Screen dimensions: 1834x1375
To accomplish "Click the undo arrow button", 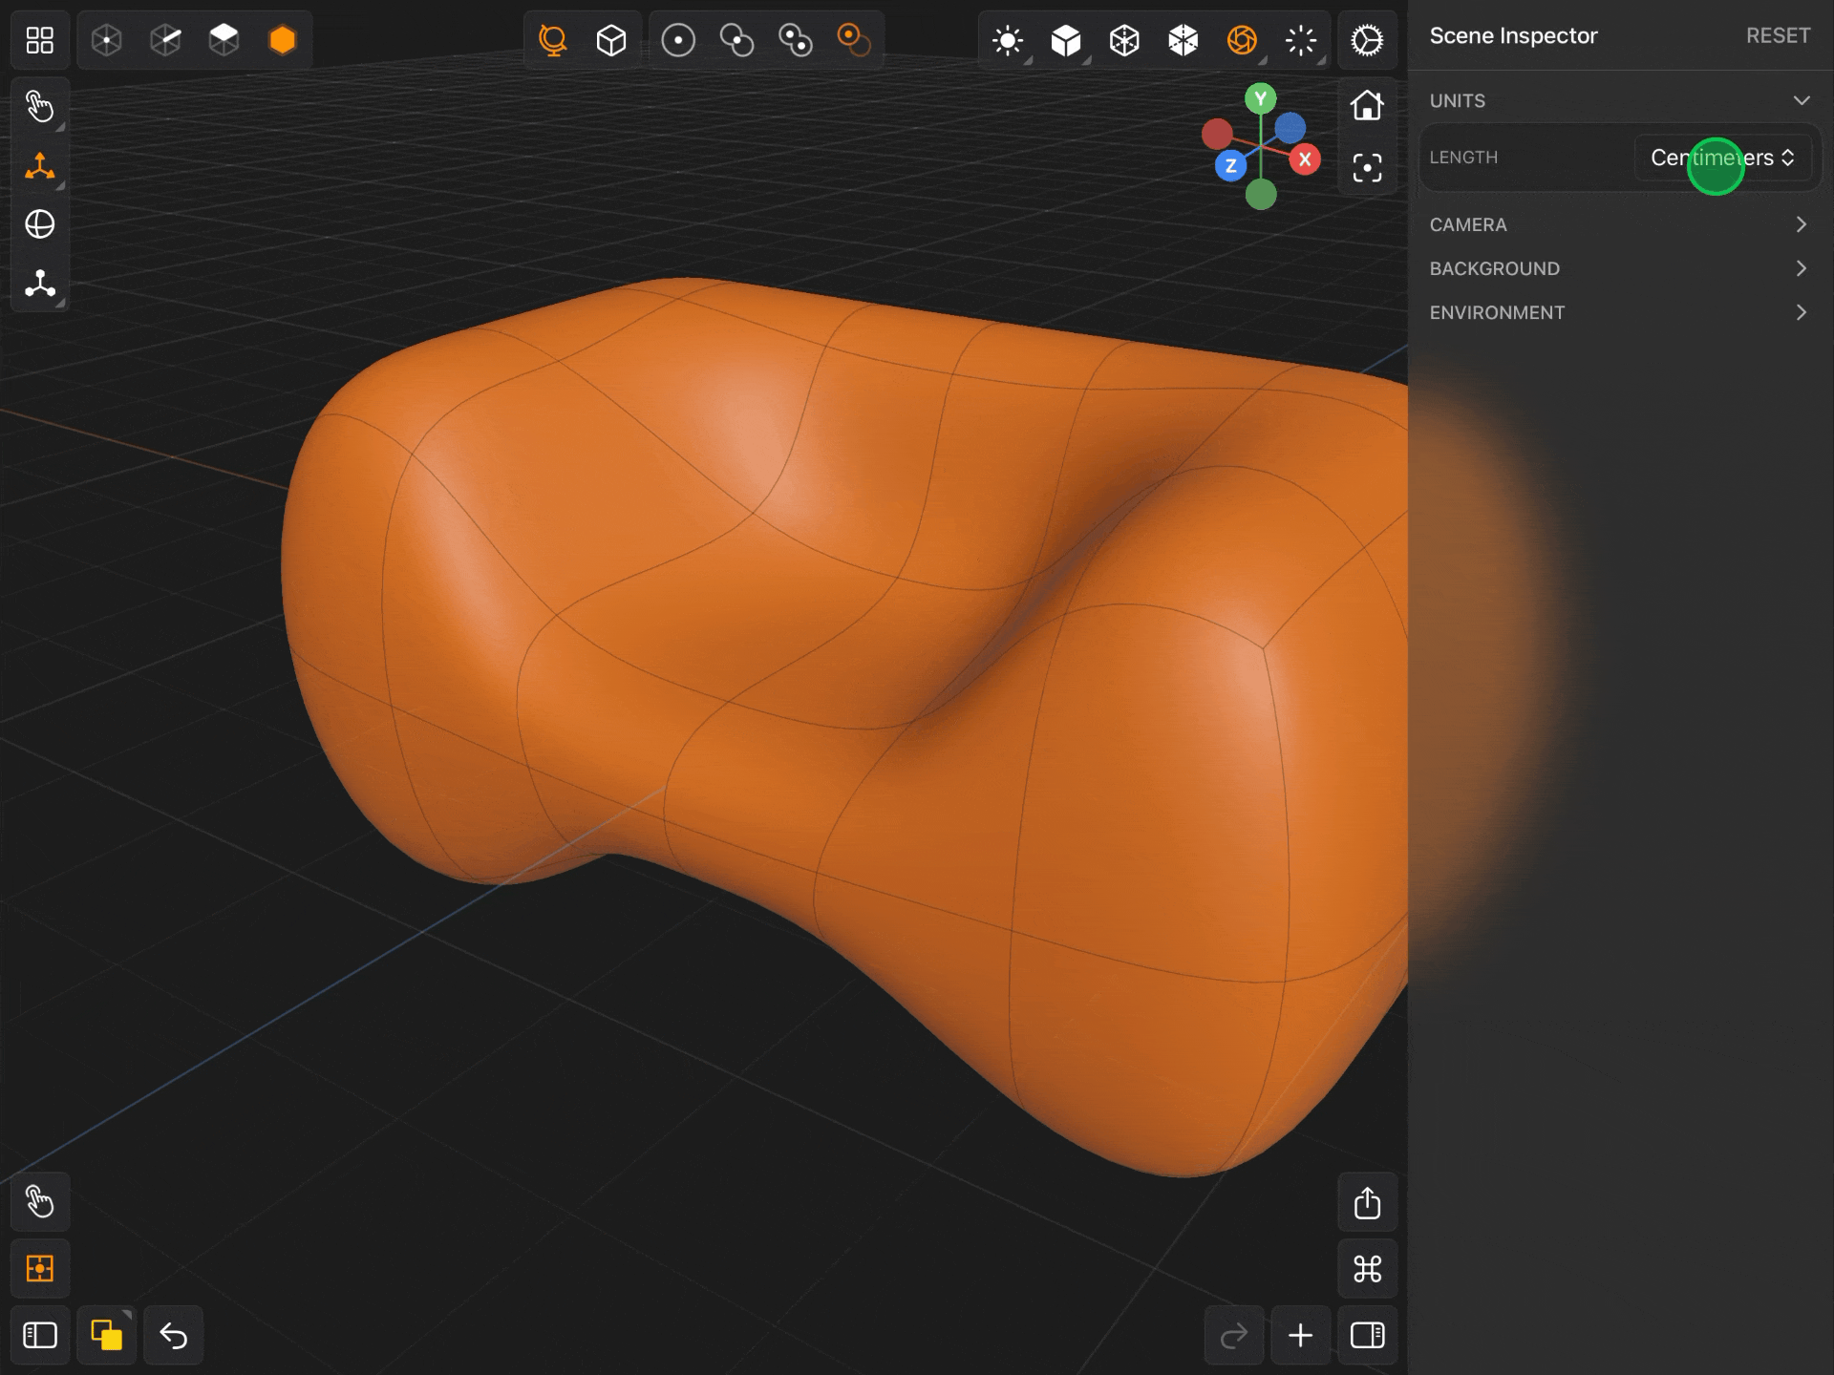I will [x=173, y=1335].
